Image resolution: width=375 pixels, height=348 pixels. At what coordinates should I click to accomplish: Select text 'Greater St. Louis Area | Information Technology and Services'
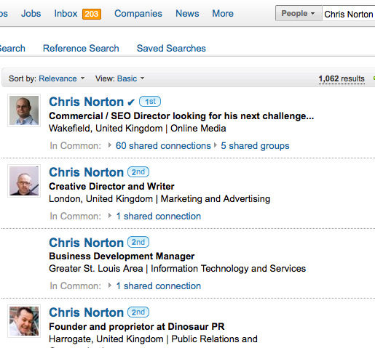point(178,269)
